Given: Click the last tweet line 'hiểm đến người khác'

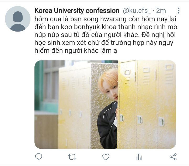Looking at the screenshot, I should coord(76,50).
